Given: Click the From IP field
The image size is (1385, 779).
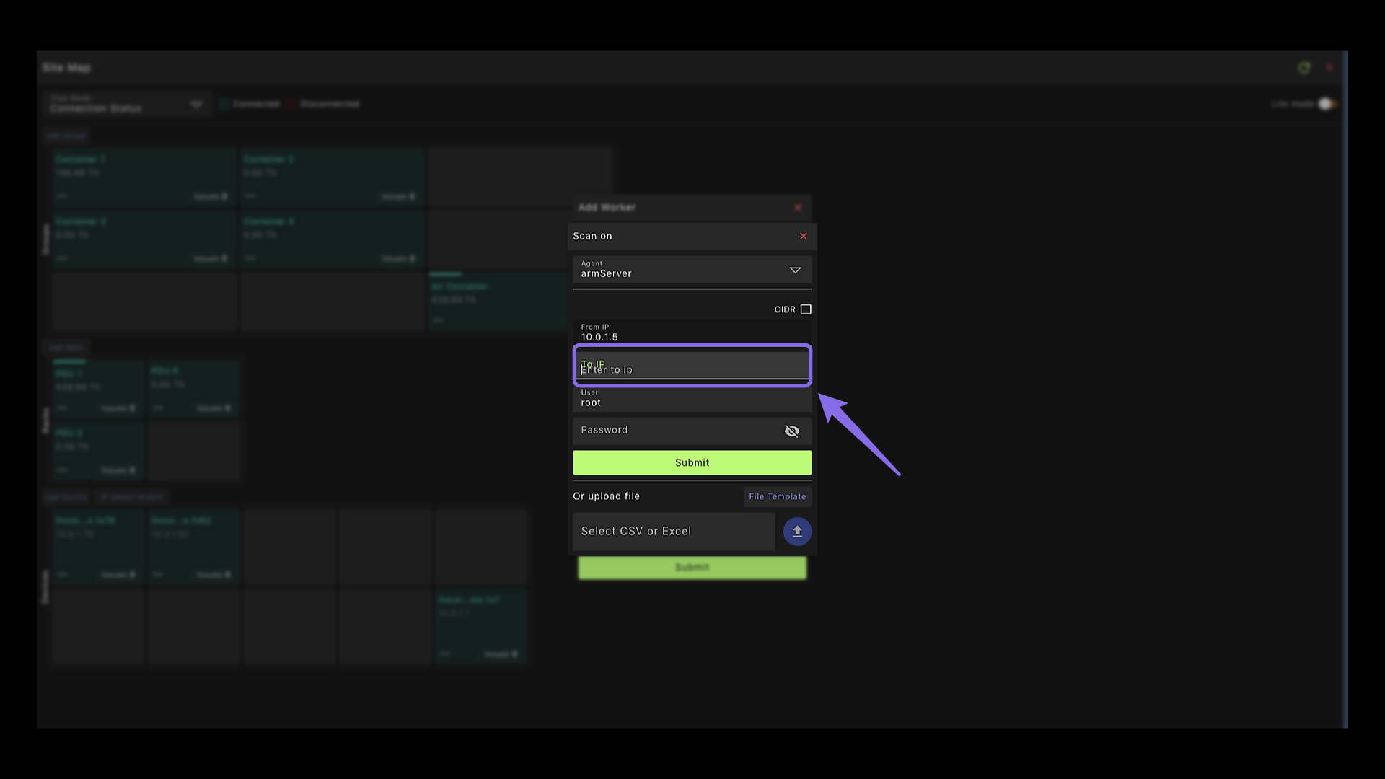Looking at the screenshot, I should click(x=692, y=333).
